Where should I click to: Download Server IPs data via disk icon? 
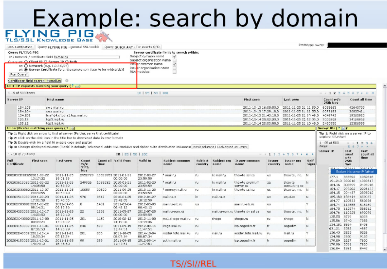343,129
